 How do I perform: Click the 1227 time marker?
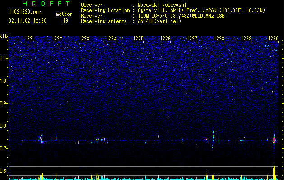[192, 39]
